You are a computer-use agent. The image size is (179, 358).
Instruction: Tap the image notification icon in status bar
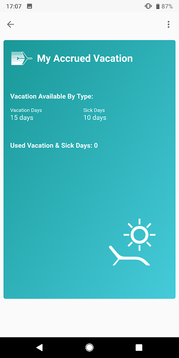tap(30, 6)
